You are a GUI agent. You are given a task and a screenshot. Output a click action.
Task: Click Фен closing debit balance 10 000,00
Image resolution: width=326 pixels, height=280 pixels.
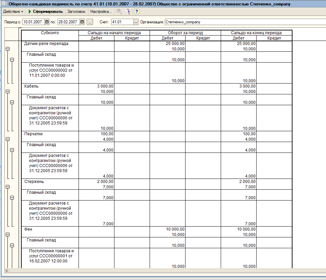point(246,229)
